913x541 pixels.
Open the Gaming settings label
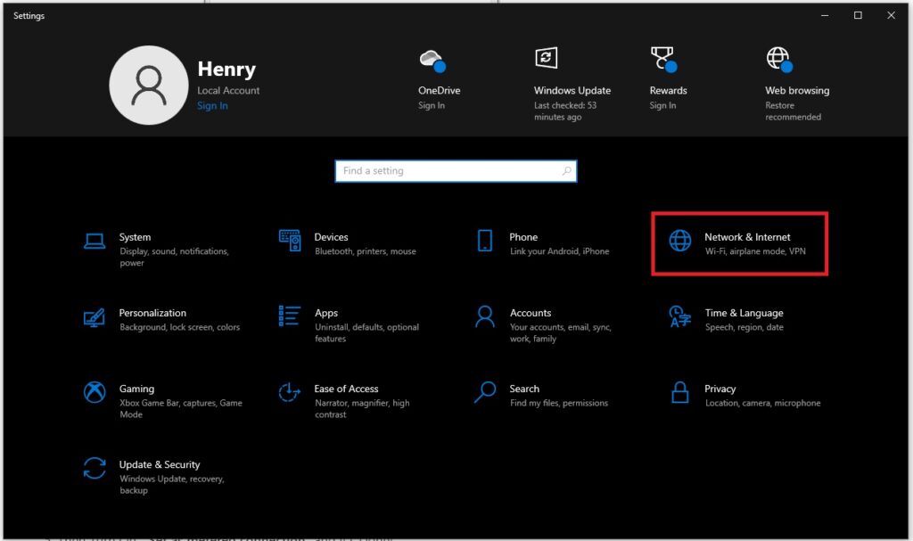136,389
